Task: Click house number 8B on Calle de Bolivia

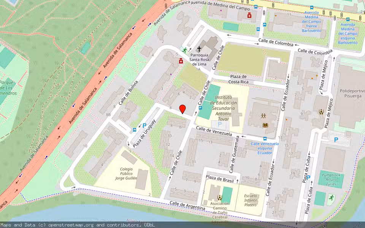Action: tap(108, 114)
